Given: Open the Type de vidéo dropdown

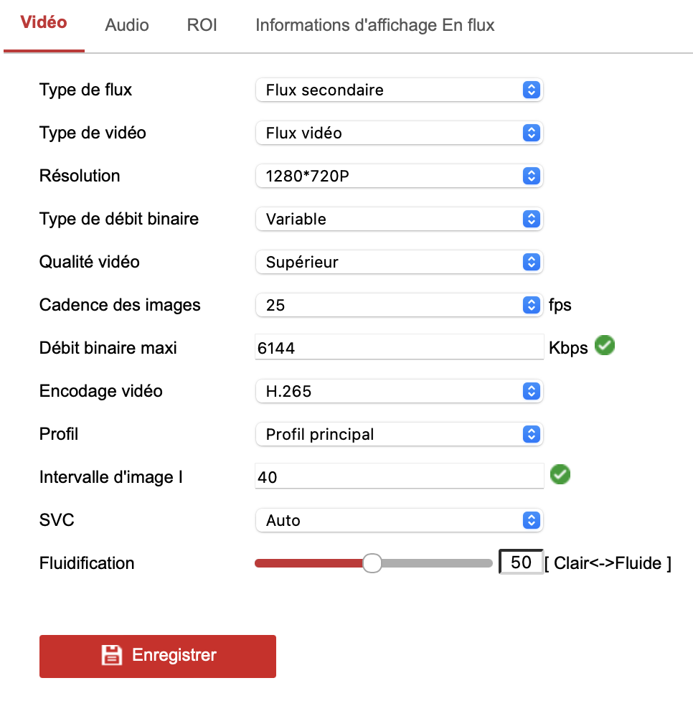Looking at the screenshot, I should tap(399, 133).
